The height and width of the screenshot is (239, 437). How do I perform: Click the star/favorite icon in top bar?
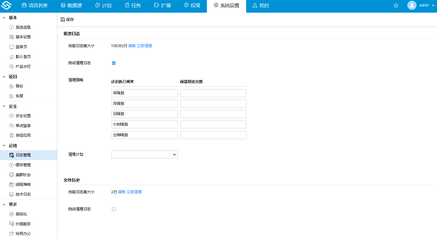pos(396,5)
